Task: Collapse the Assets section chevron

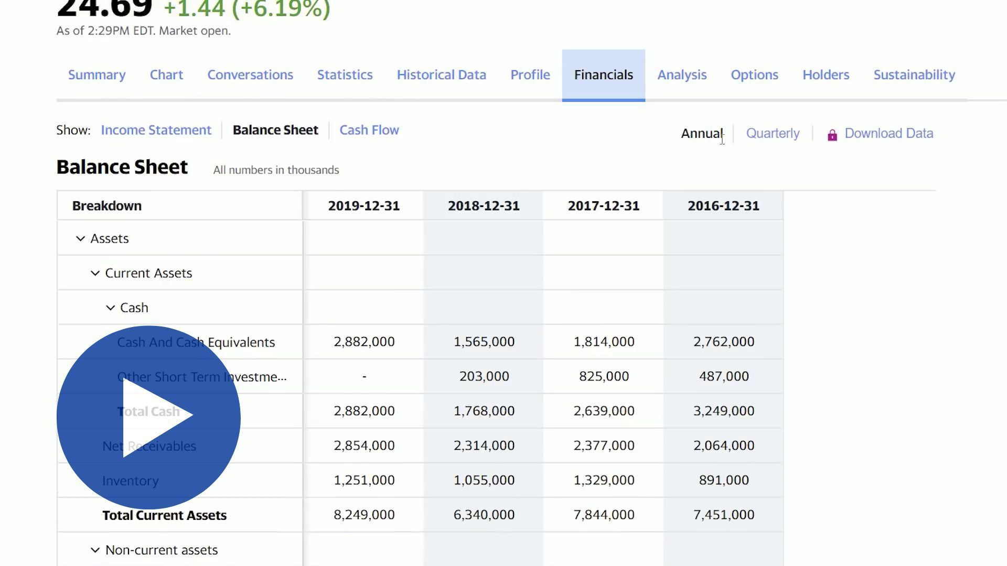Action: (80, 239)
